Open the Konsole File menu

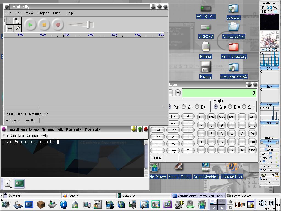(5, 135)
